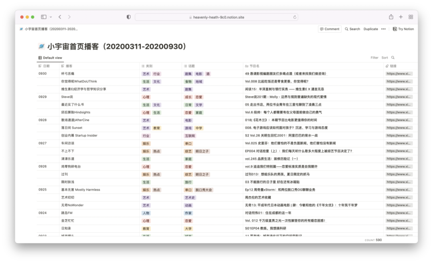The image size is (433, 263).
Task: Open the link in the 杯弓舌瘾 row
Action: 399,74
